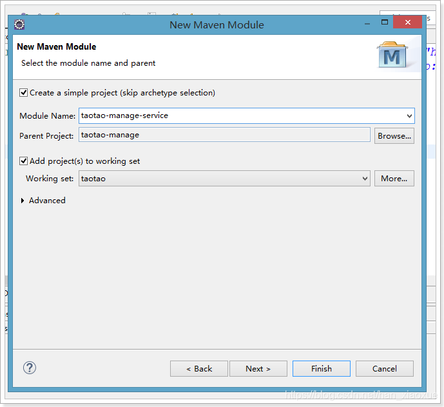Viewport: 444px width, 407px height.
Task: Cancel the New Maven Module dialog
Action: (x=385, y=369)
